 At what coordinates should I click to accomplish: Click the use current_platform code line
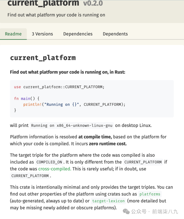59,87
